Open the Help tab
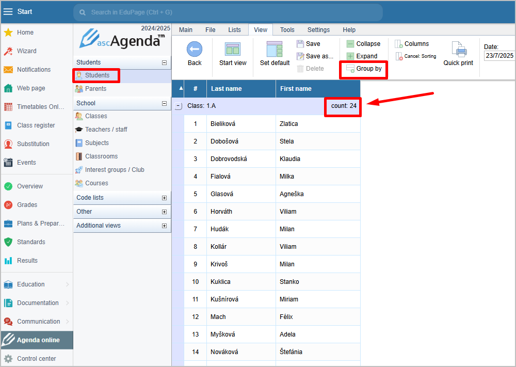This screenshot has height=367, width=516. 349,30
